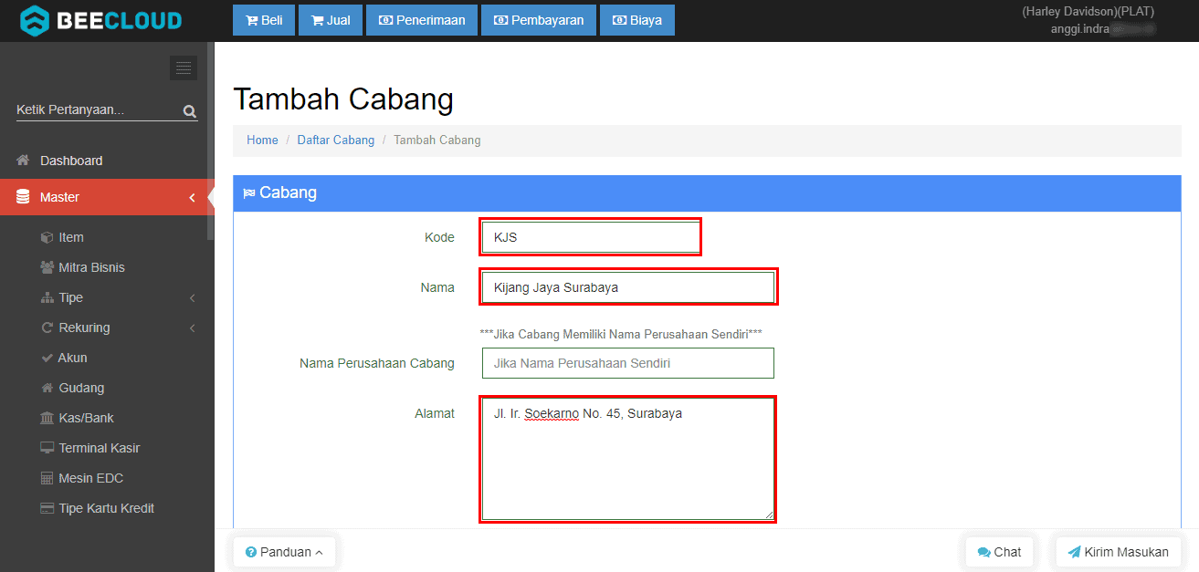1199x572 pixels.
Task: Click the Kas/Bank building icon
Action: (47, 418)
